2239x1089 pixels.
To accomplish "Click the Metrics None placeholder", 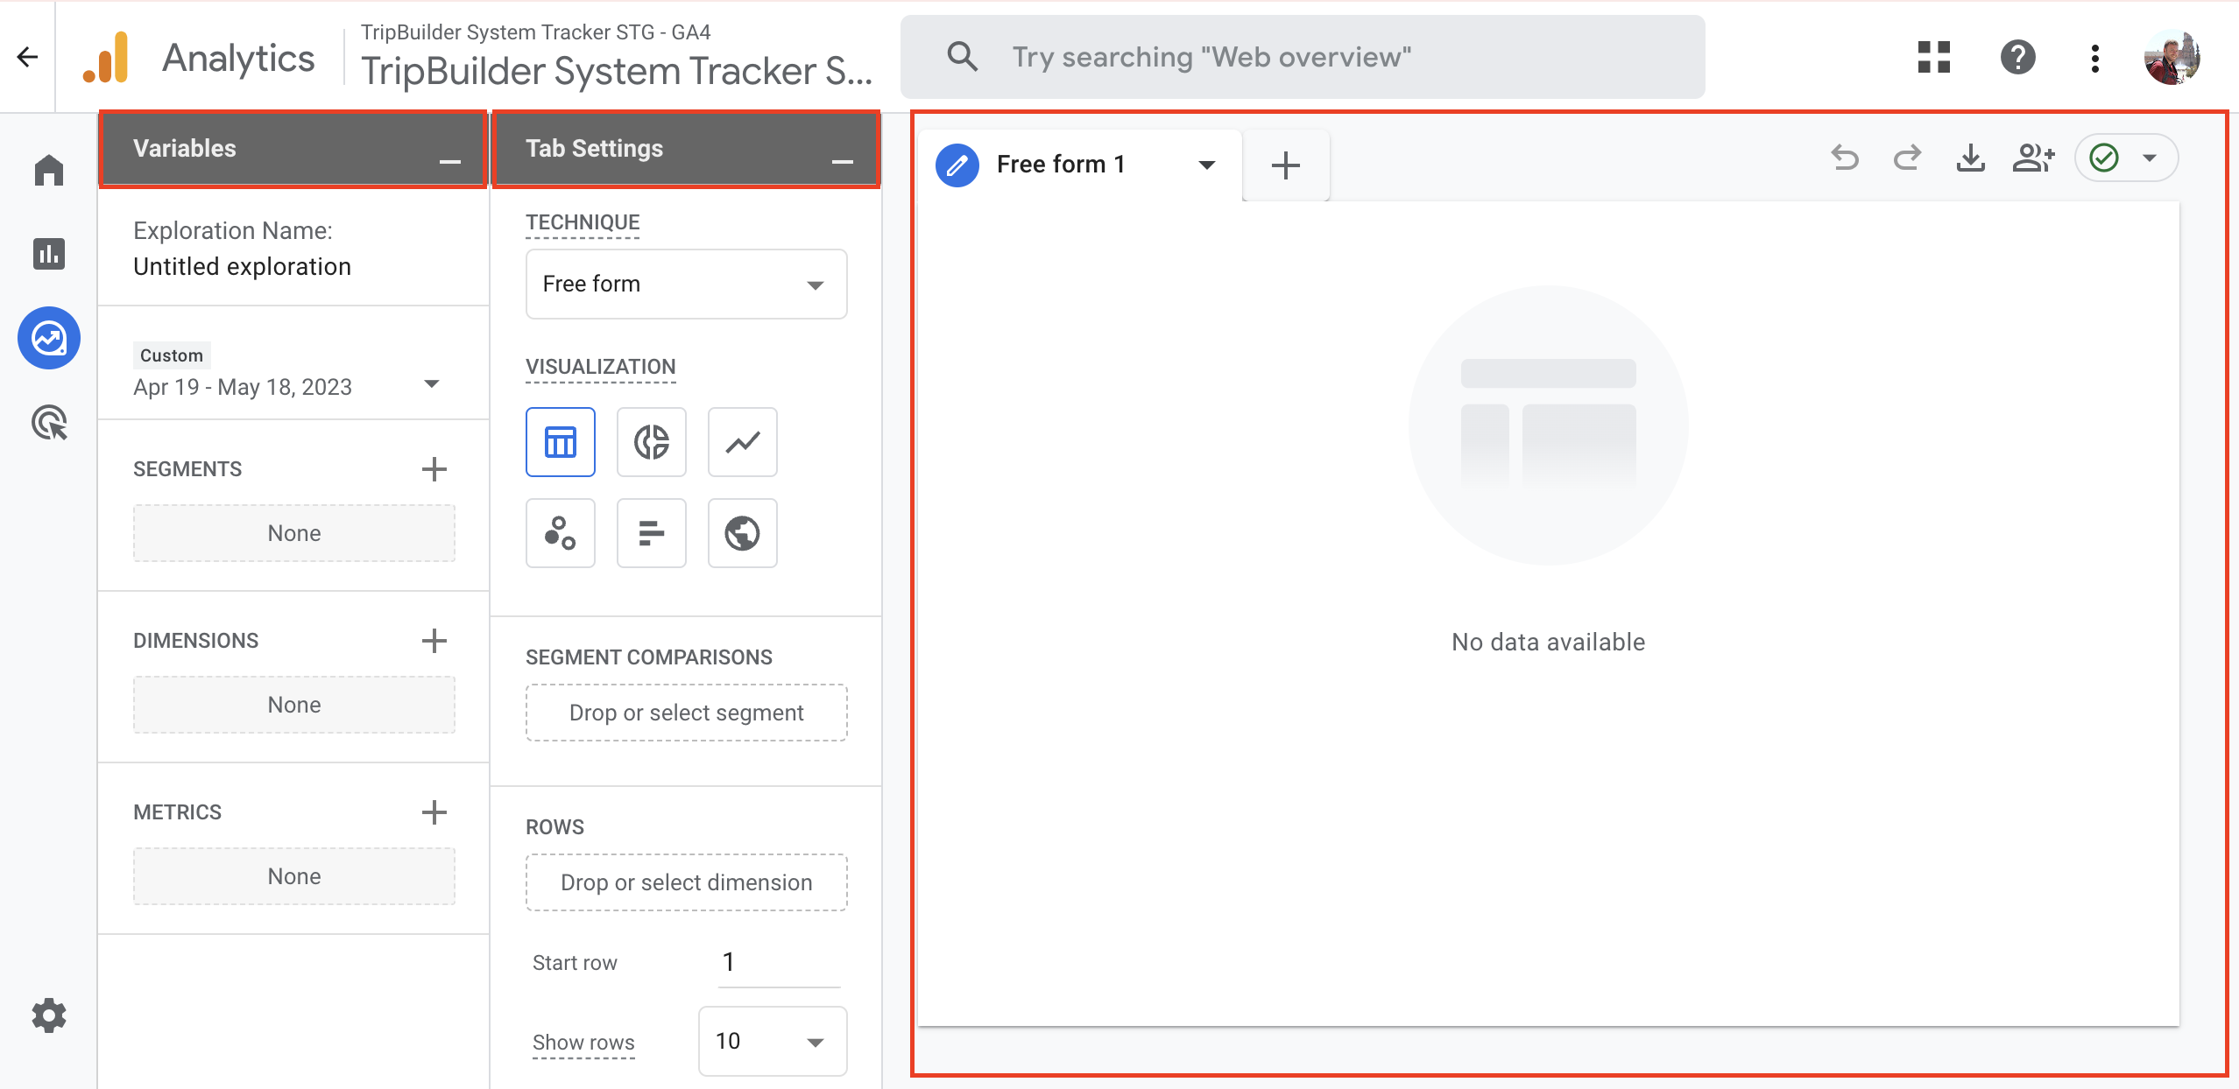I will 294,876.
